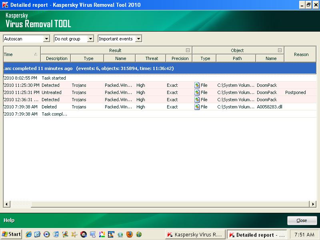Click 'Detected' in the 12:36:31 row
This screenshot has height=240, width=320.
(x=50, y=100)
